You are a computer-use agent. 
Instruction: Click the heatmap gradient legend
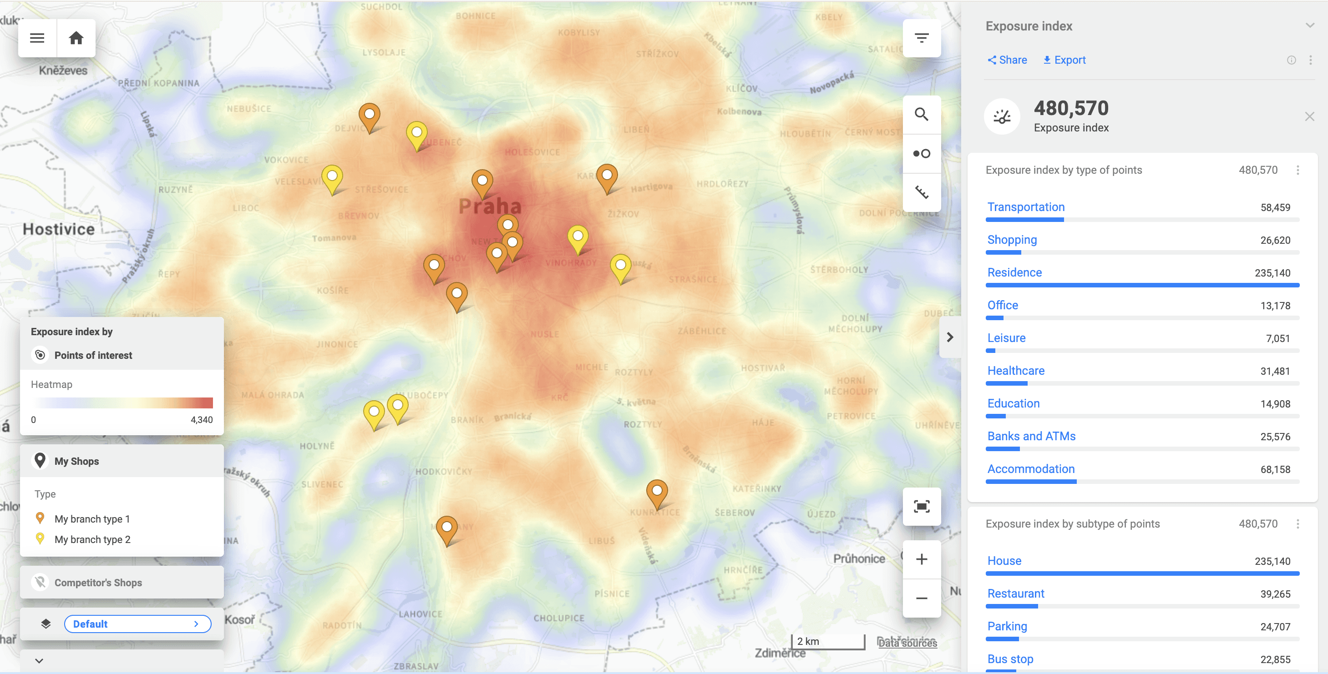(x=123, y=402)
